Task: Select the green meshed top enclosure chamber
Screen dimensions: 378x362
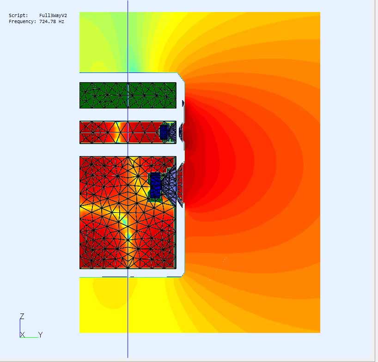Action: 128,96
